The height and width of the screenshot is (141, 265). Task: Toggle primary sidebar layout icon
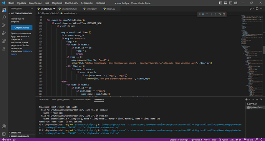pos(220,3)
